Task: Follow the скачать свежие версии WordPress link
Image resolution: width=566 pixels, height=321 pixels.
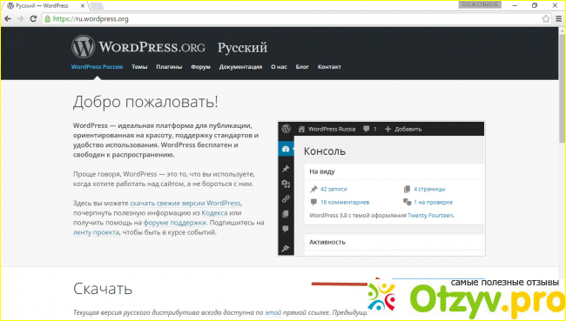Action: tap(185, 203)
